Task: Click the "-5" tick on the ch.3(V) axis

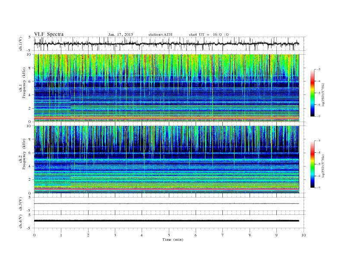Action: click(29, 211)
